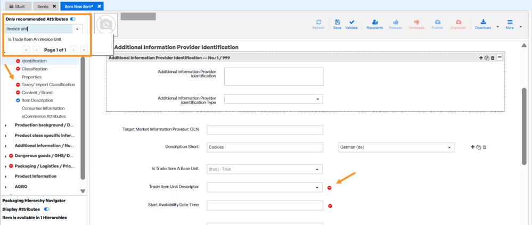This screenshot has height=225, width=532.
Task: Open the German (de) language dropdown
Action: [396, 147]
